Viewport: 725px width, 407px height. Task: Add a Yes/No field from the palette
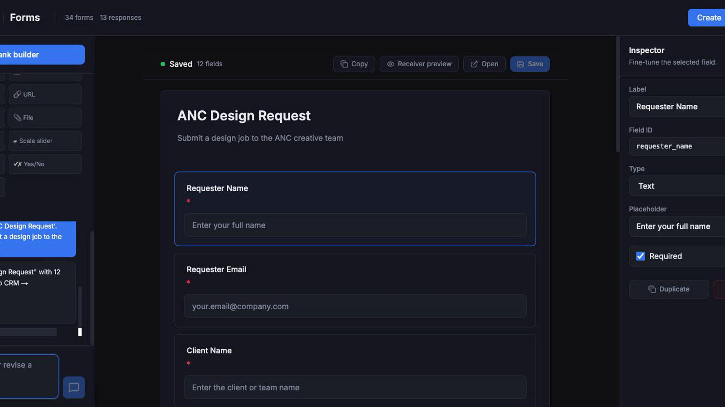tap(45, 164)
